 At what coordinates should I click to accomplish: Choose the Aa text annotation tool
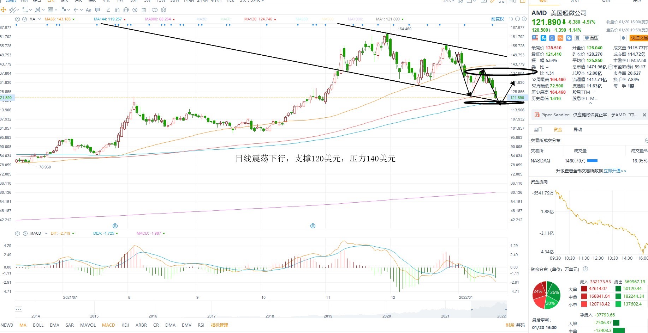click(89, 10)
